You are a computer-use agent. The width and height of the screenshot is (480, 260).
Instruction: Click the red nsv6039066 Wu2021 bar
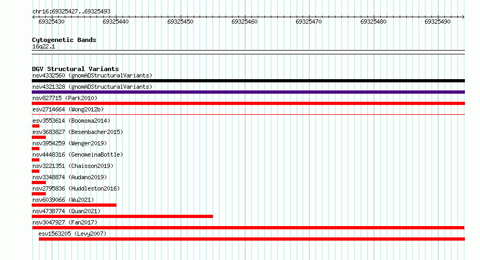(74, 205)
